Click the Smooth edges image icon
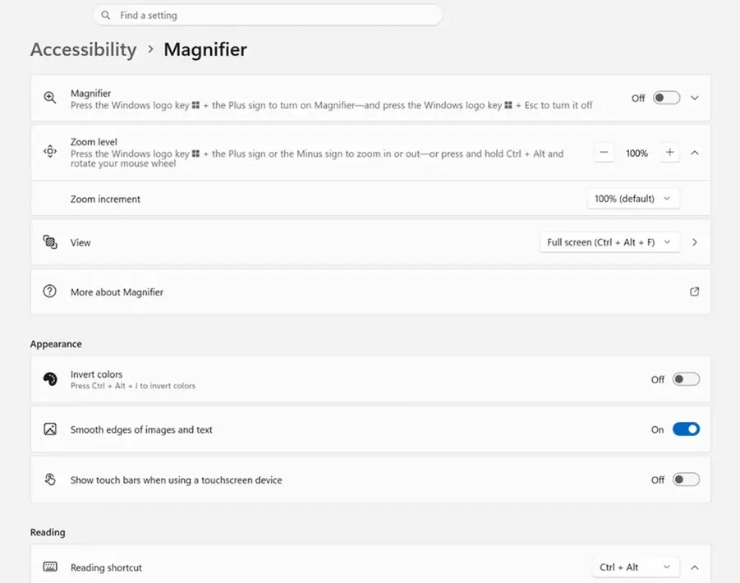 coord(50,429)
